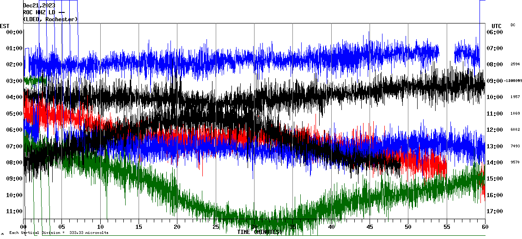522x239 pixels.
Task: Click the date label Dec21,2023
Action: point(39,6)
